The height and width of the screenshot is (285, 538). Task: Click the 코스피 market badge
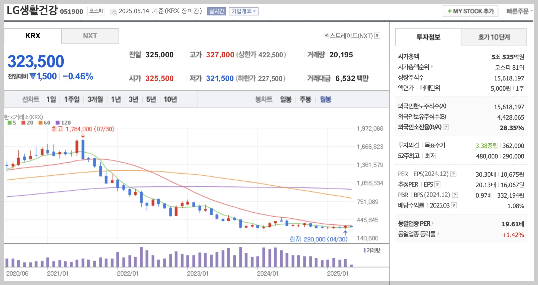point(96,11)
